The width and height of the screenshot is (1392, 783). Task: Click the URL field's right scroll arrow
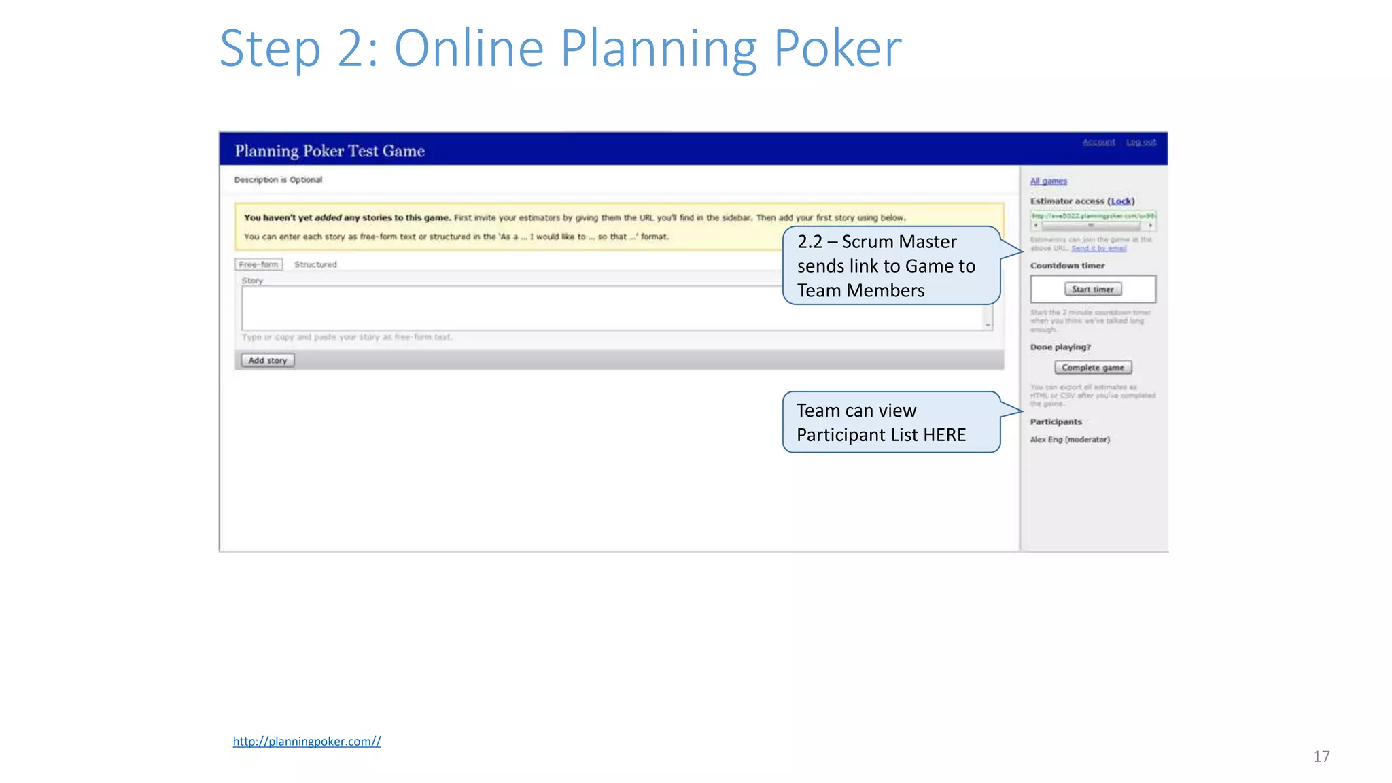pos(1150,225)
